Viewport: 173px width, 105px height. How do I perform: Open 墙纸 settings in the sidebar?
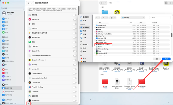tap(5, 51)
